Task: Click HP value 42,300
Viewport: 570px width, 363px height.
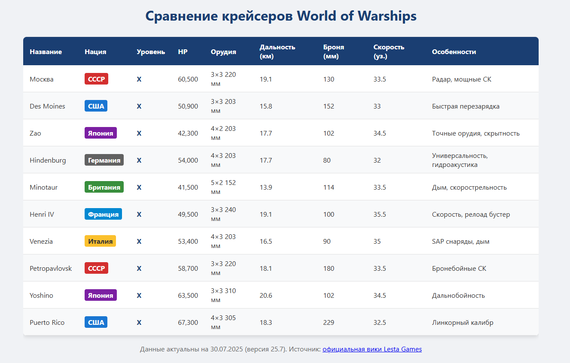Action: coord(188,133)
